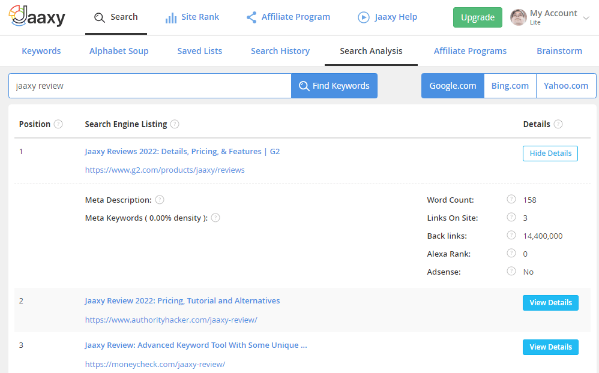Click the Details column help icon
This screenshot has height=373, width=599.
[x=558, y=124]
